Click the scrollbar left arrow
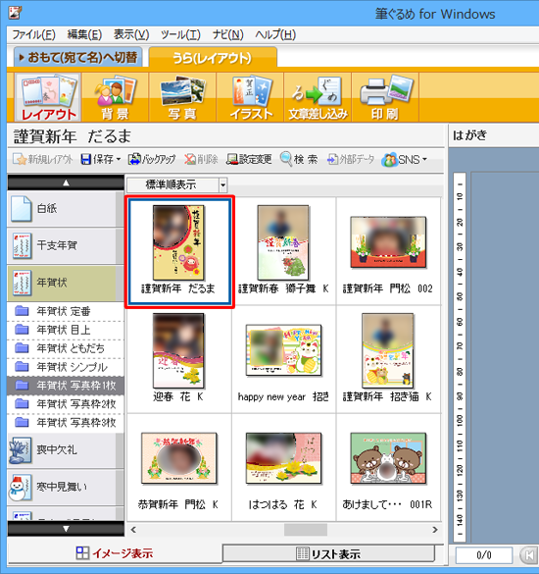Image resolution: width=539 pixels, height=574 pixels. (133, 530)
